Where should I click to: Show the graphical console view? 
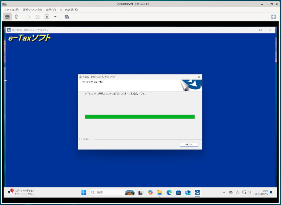pos(7,17)
